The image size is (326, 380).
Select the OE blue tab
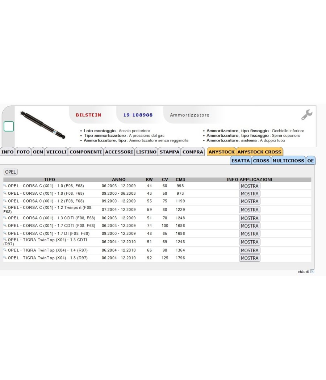[310, 160]
